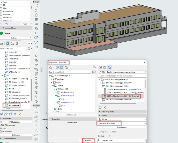Collapse the IFC folder in View Map
This screenshot has width=178, height=143.
(x=2, y=75)
